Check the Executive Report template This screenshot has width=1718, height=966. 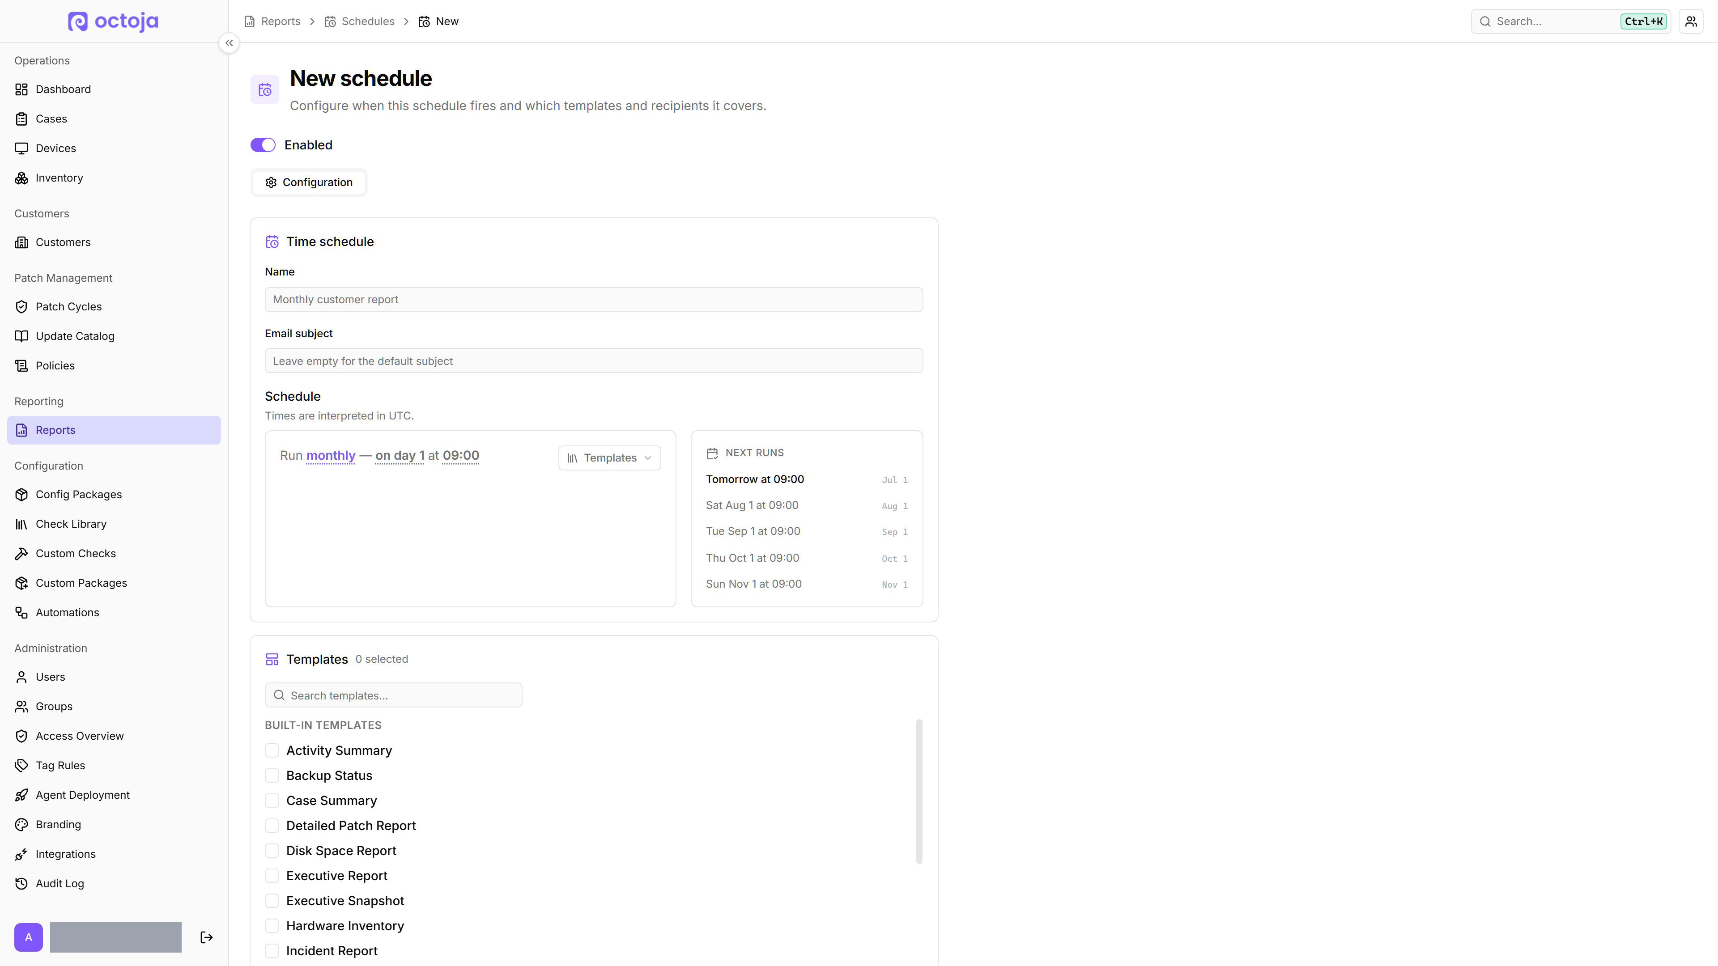pos(272,876)
